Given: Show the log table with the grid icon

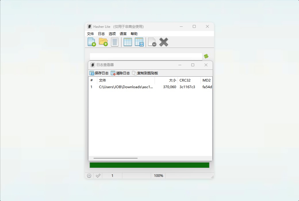Looking at the screenshot, I should tap(127, 42).
